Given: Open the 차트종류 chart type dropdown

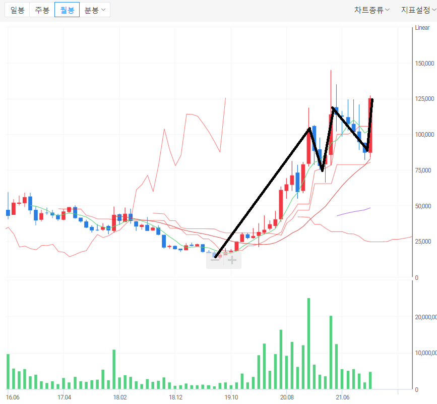Looking at the screenshot, I should click(x=372, y=10).
